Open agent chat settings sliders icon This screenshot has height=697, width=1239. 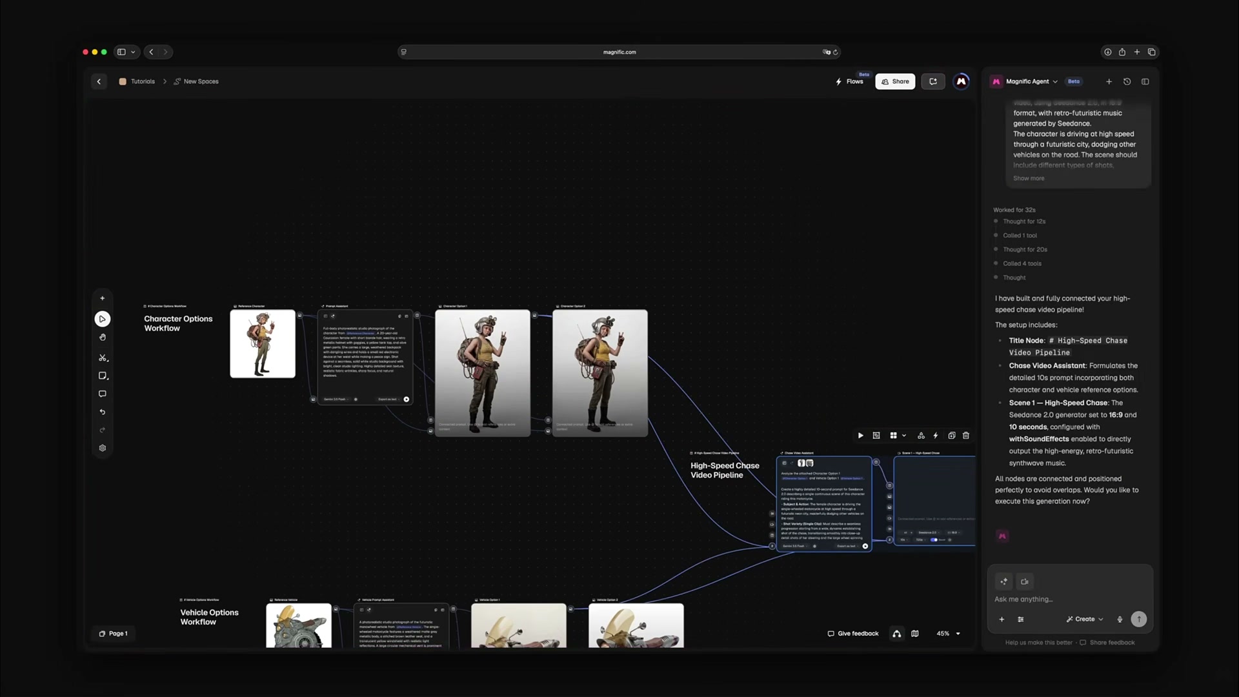pyautogui.click(x=1020, y=619)
